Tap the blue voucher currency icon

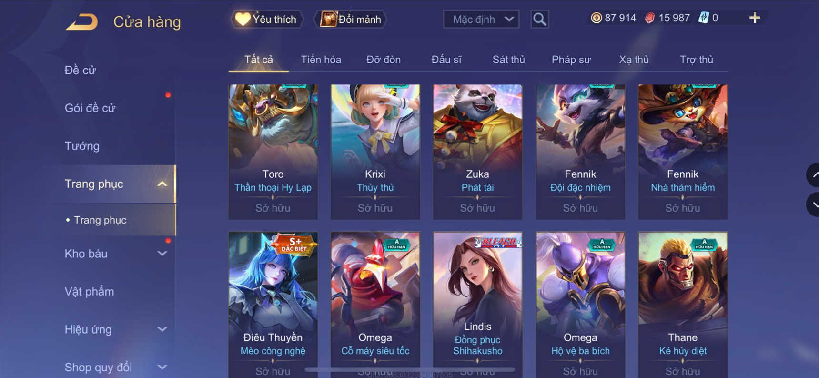(703, 18)
